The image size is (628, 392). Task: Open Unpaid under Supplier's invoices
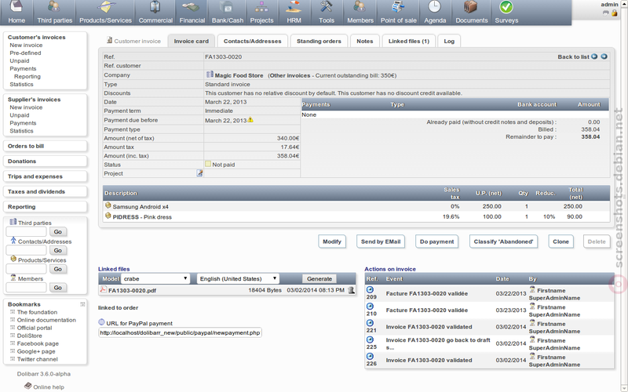point(19,115)
